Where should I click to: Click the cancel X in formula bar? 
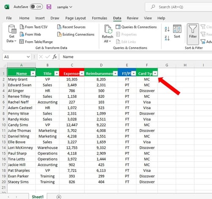point(41,57)
